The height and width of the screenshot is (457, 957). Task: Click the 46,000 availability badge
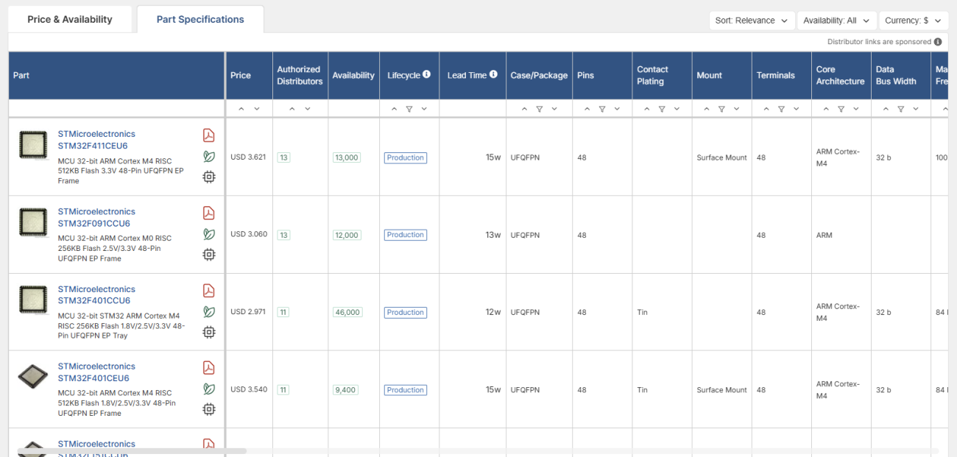347,312
